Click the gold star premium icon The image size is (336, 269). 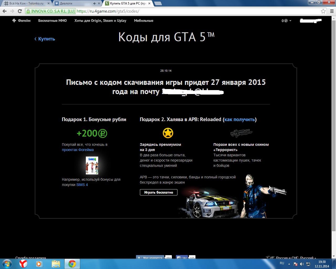[168, 133]
